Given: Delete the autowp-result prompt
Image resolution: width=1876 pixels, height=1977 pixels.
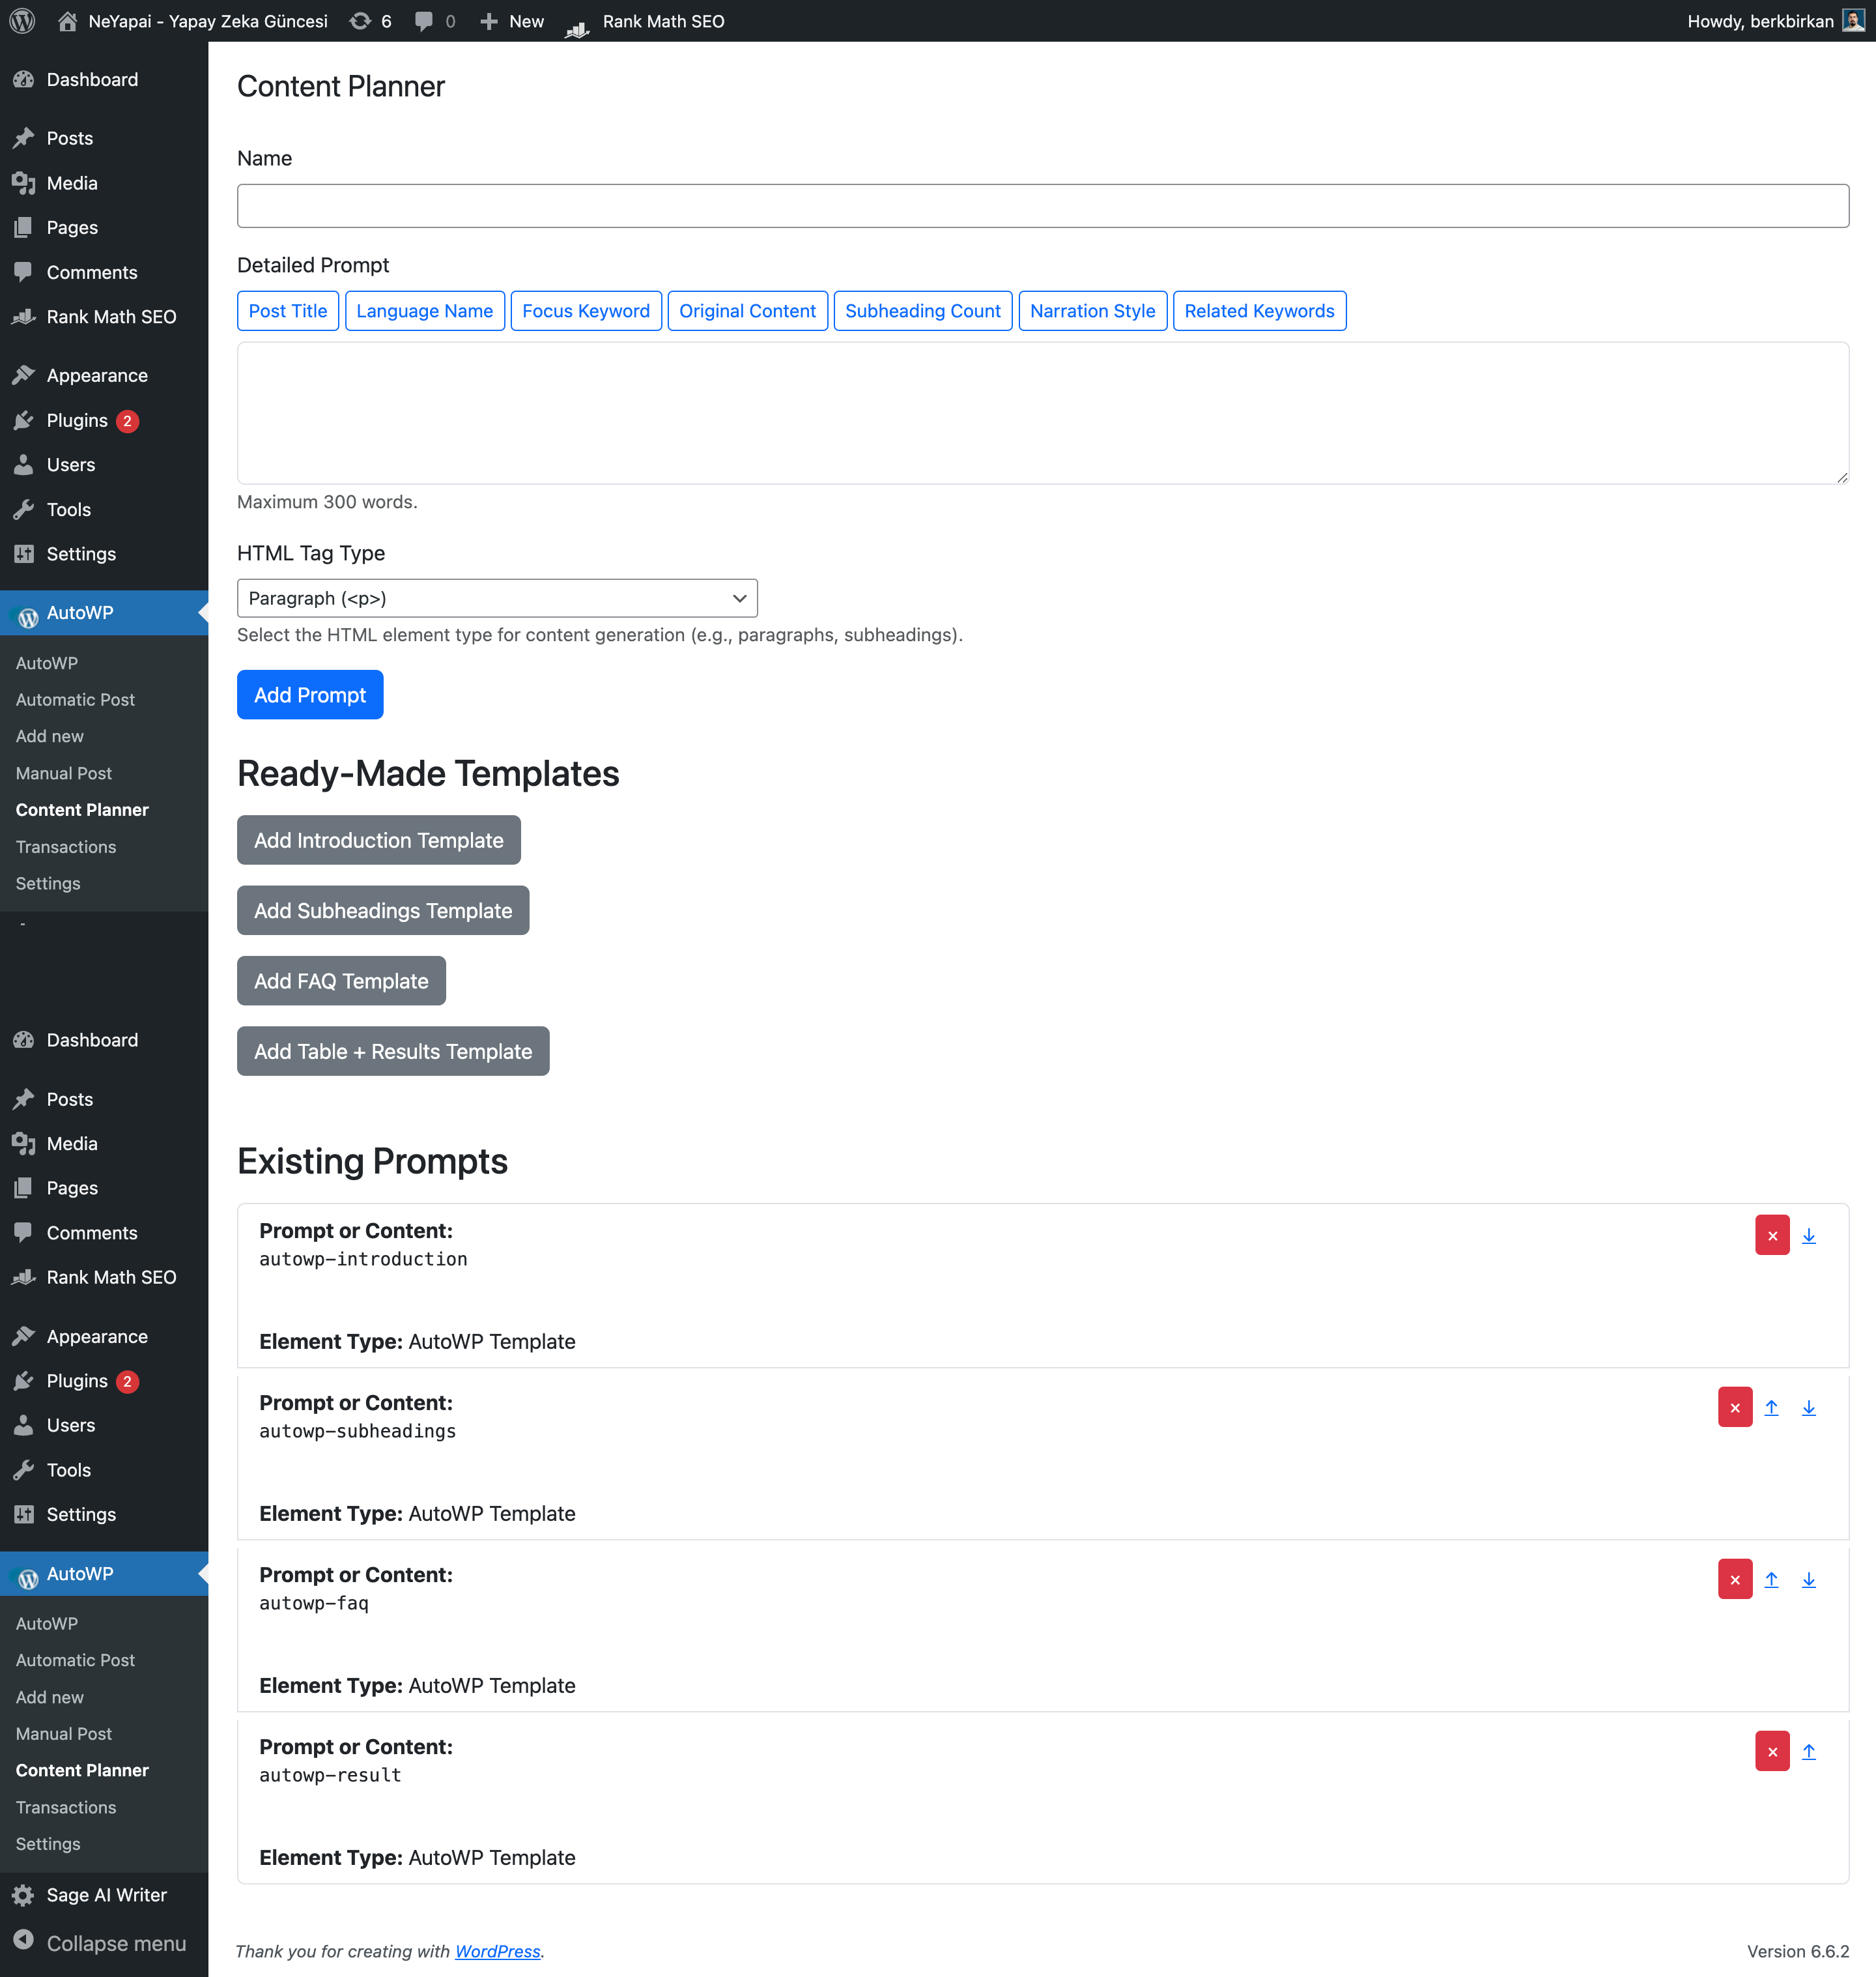Looking at the screenshot, I should click(1772, 1751).
